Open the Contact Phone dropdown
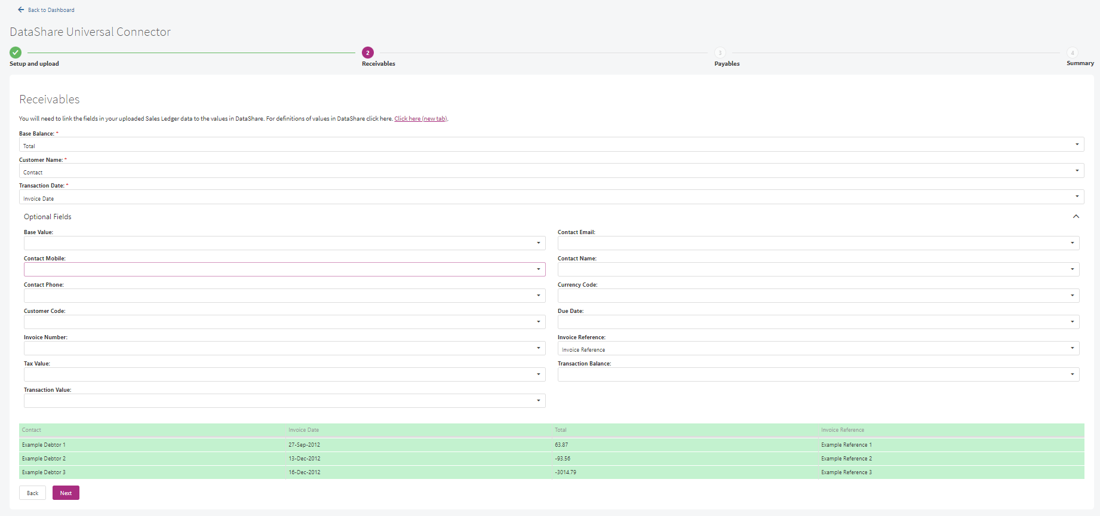The image size is (1100, 516). click(x=284, y=296)
